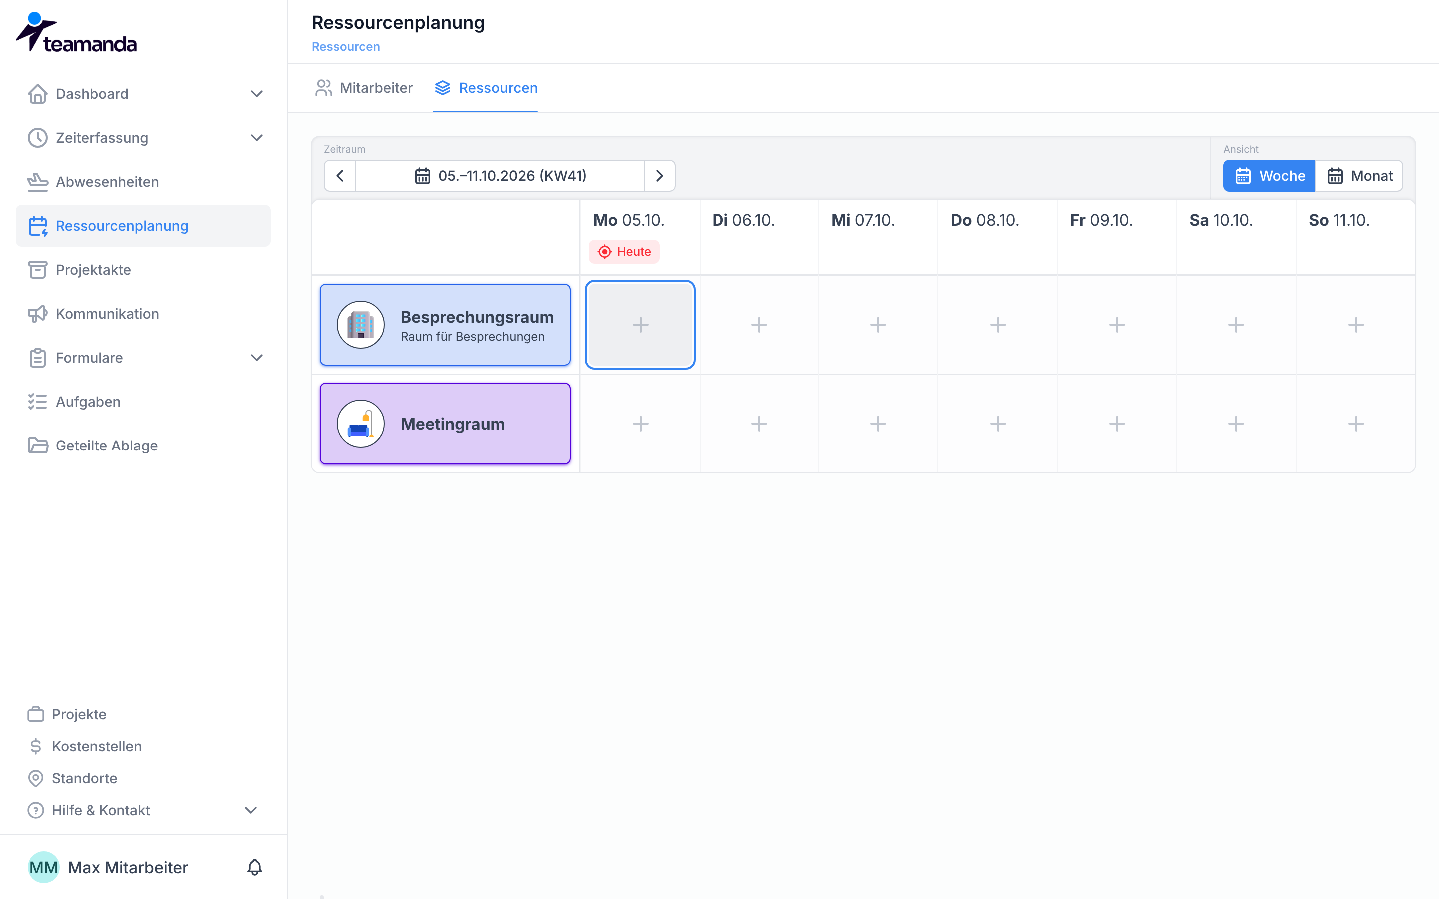Viewport: 1439px width, 899px height.
Task: Select the Ressourcen tab
Action: click(x=485, y=88)
